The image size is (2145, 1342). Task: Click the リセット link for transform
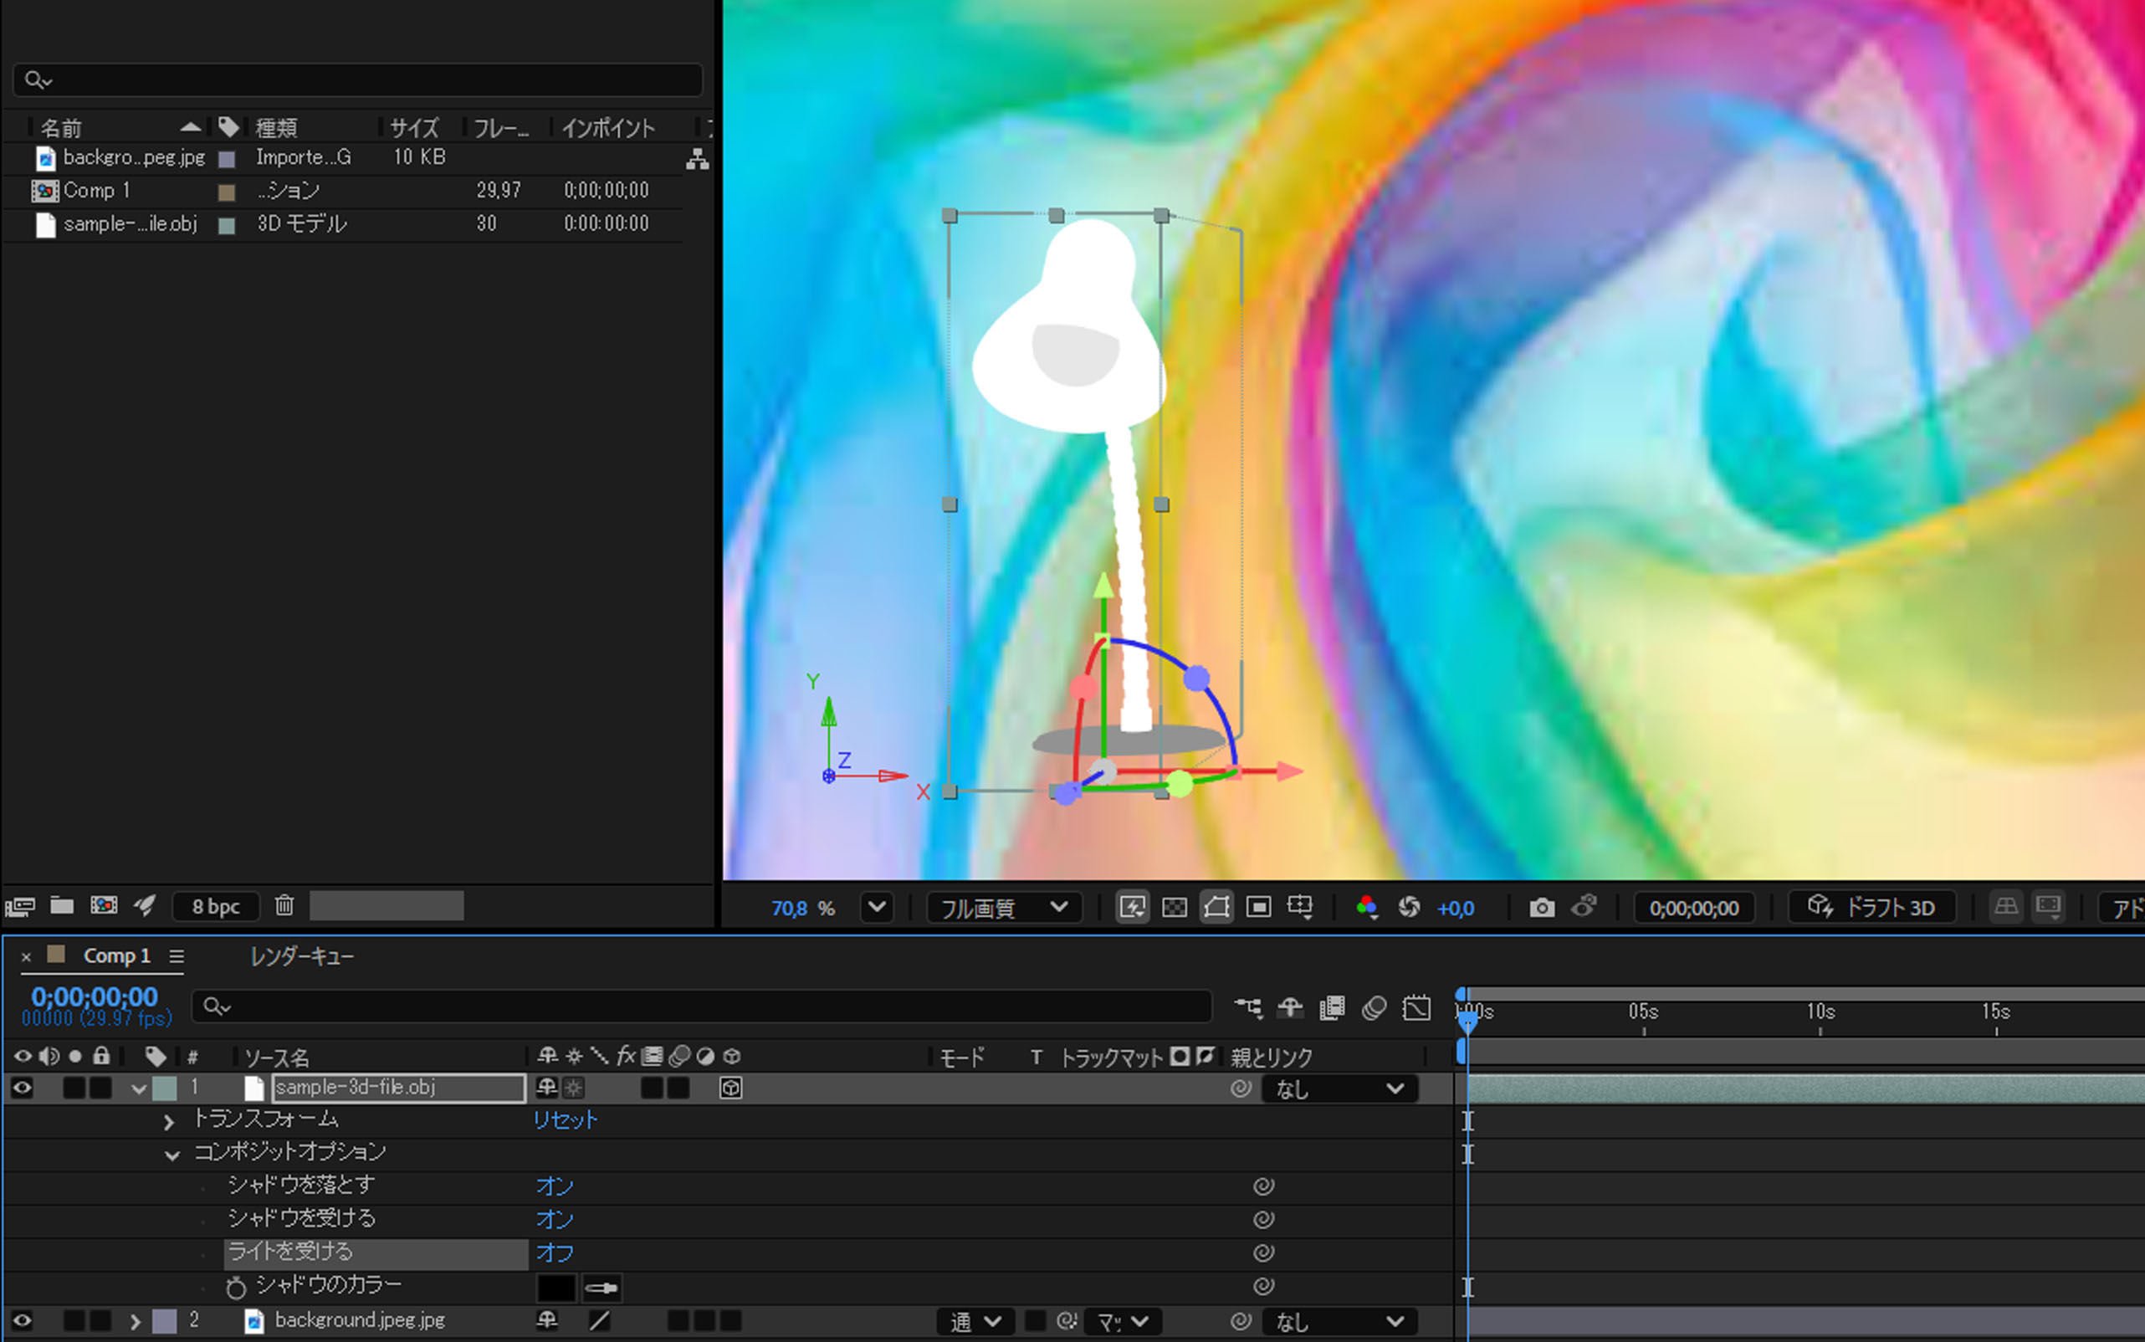566,1120
